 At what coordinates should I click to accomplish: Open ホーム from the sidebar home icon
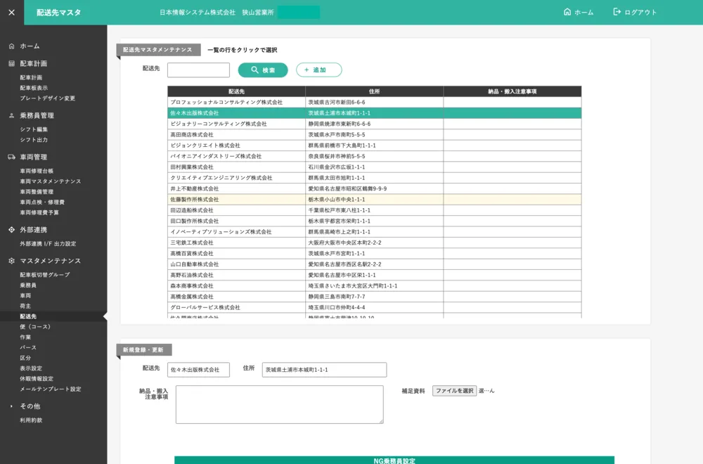pos(11,46)
